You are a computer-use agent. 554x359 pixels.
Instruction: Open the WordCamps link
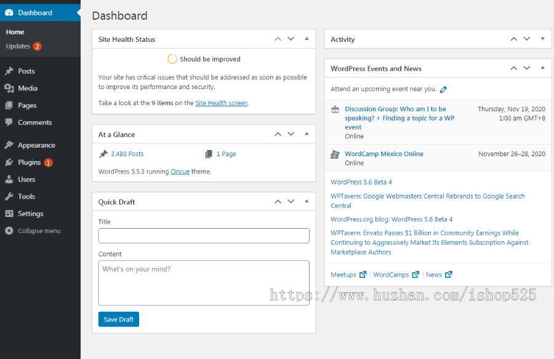click(391, 275)
